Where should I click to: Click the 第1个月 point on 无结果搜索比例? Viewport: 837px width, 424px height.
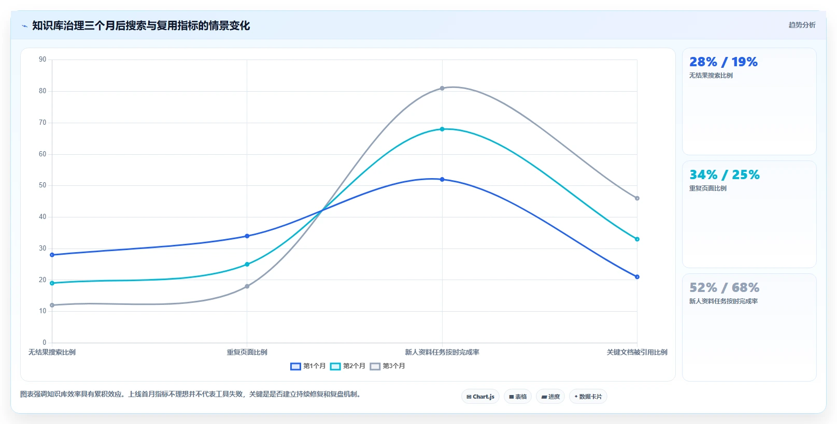click(x=52, y=255)
